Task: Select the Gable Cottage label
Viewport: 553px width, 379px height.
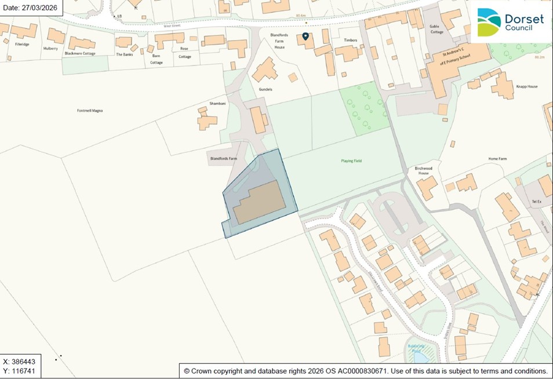Action: click(436, 29)
